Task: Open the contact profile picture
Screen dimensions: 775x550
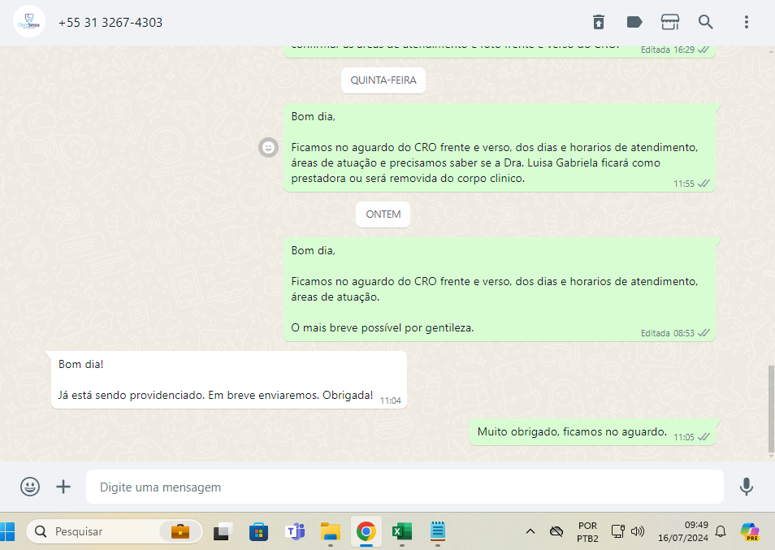Action: (x=29, y=22)
